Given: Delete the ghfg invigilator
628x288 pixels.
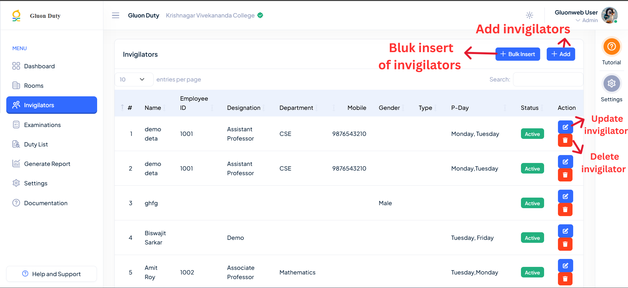Looking at the screenshot, I should click(x=565, y=209).
